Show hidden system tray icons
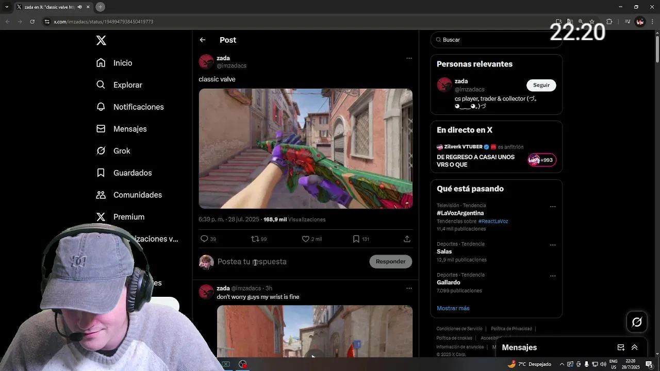The height and width of the screenshot is (371, 660). (x=562, y=364)
